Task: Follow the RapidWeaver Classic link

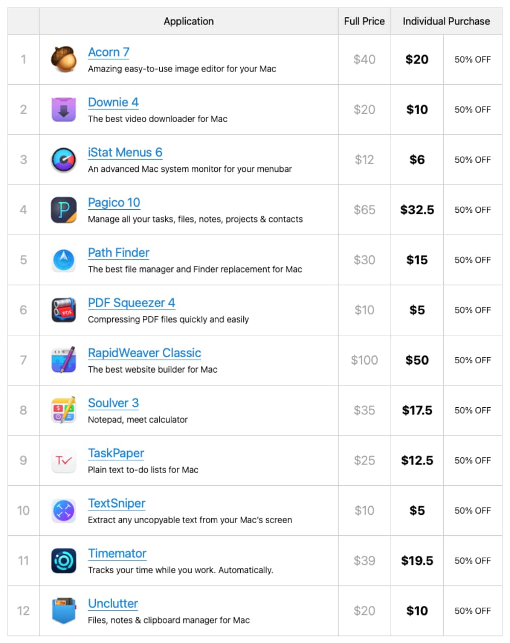Action: click(x=144, y=353)
